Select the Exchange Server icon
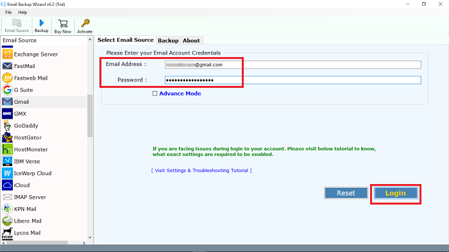The height and width of the screenshot is (252, 449). coord(8,54)
